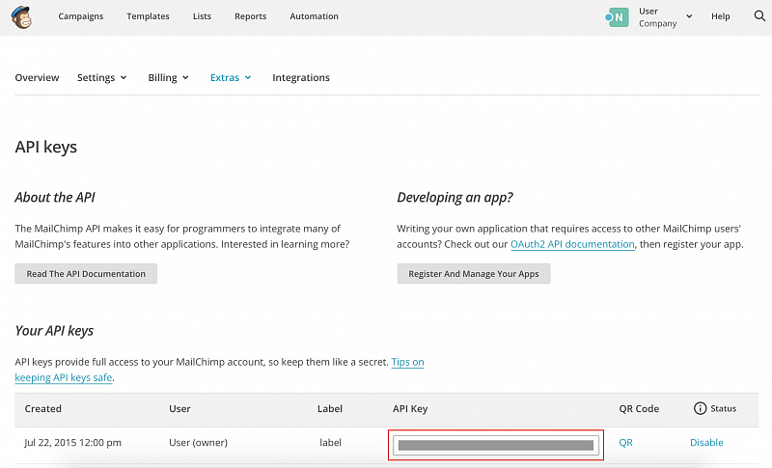The width and height of the screenshot is (772, 468).
Task: Open Automation section
Action: [315, 16]
